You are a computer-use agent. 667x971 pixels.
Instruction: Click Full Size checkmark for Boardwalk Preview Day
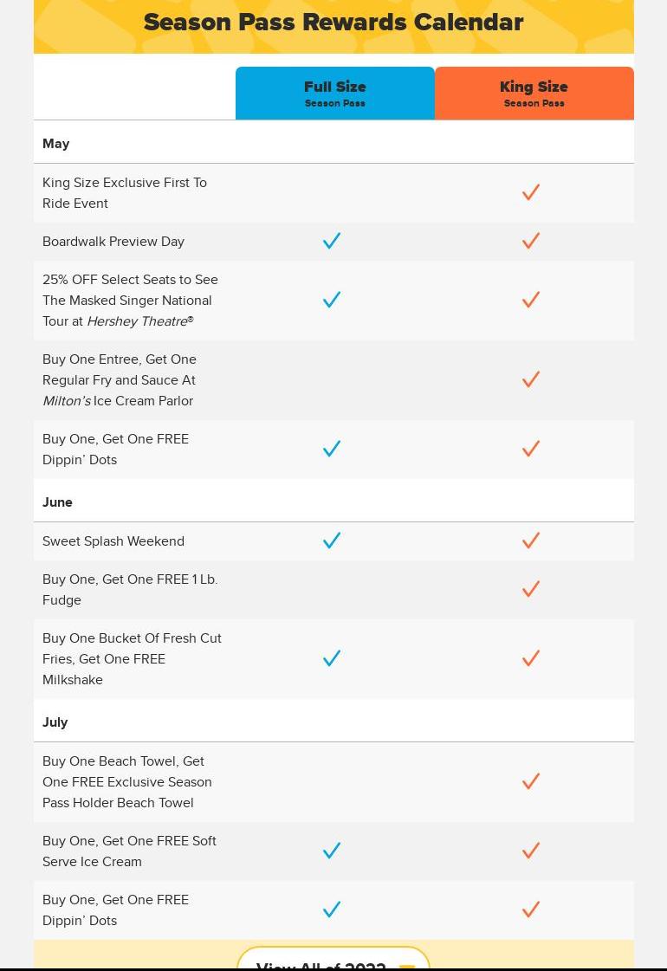[332, 241]
